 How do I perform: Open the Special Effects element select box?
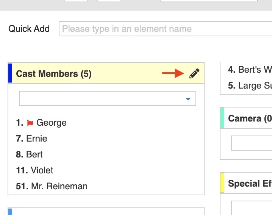252,208
